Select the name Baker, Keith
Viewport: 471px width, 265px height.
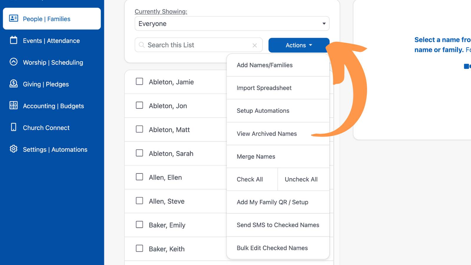pyautogui.click(x=167, y=249)
